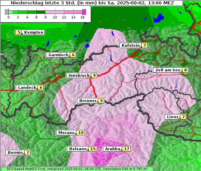Click the magenta above-16 legend swatch

[x=84, y=12]
